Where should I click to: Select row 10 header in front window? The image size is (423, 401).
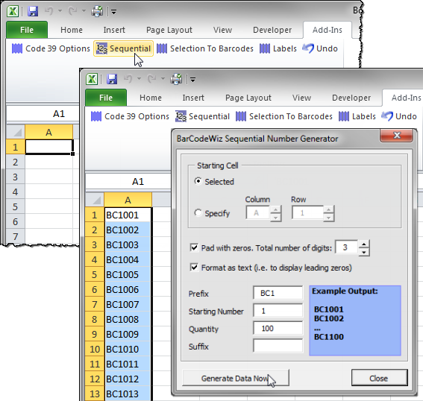click(95, 349)
